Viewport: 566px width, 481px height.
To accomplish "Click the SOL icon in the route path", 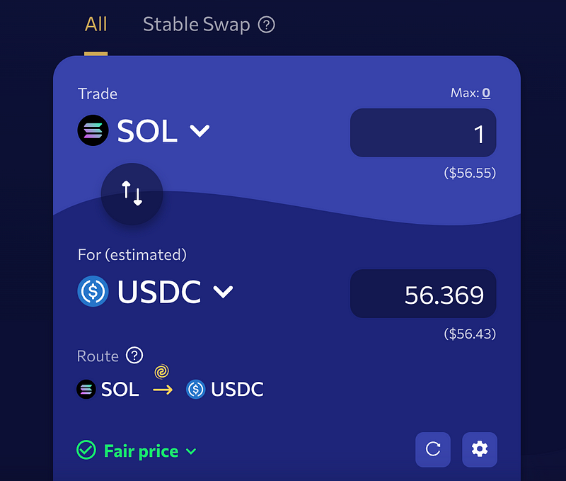I will pyautogui.click(x=86, y=389).
